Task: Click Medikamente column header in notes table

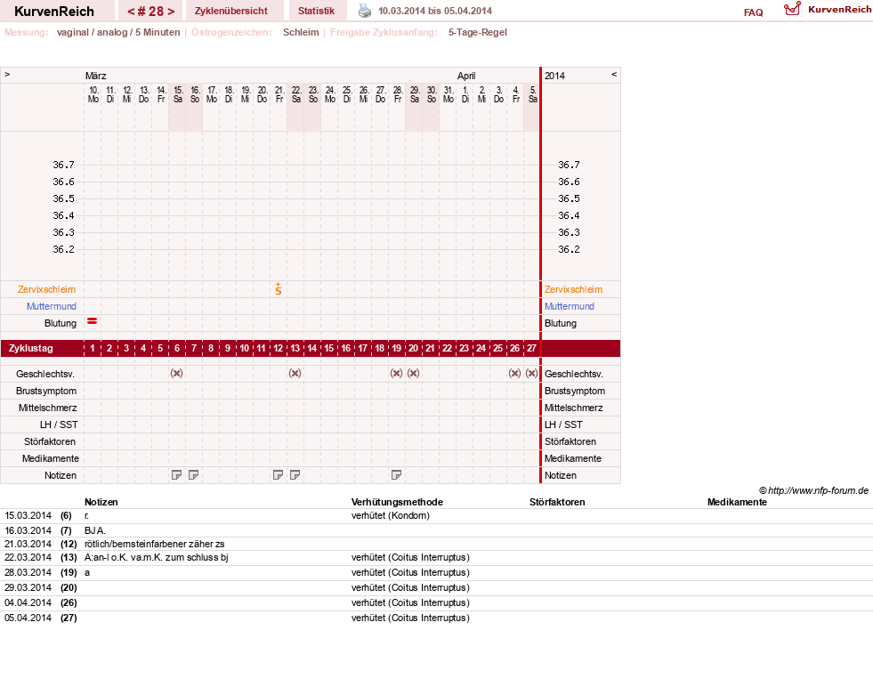Action: tap(737, 502)
